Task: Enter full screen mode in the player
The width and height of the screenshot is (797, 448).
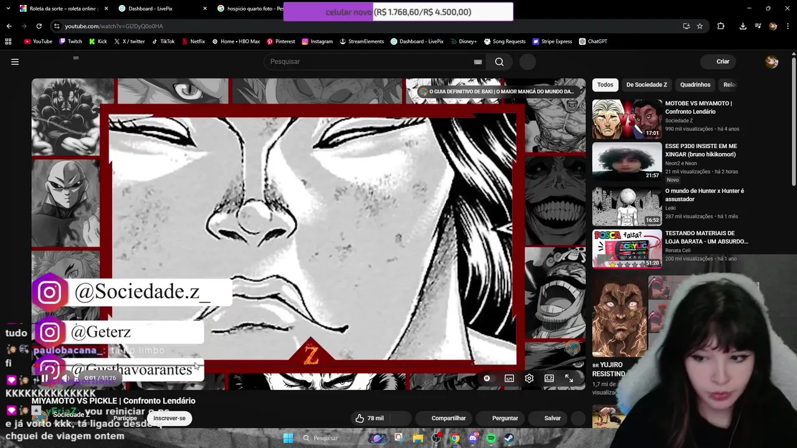Action: point(569,378)
